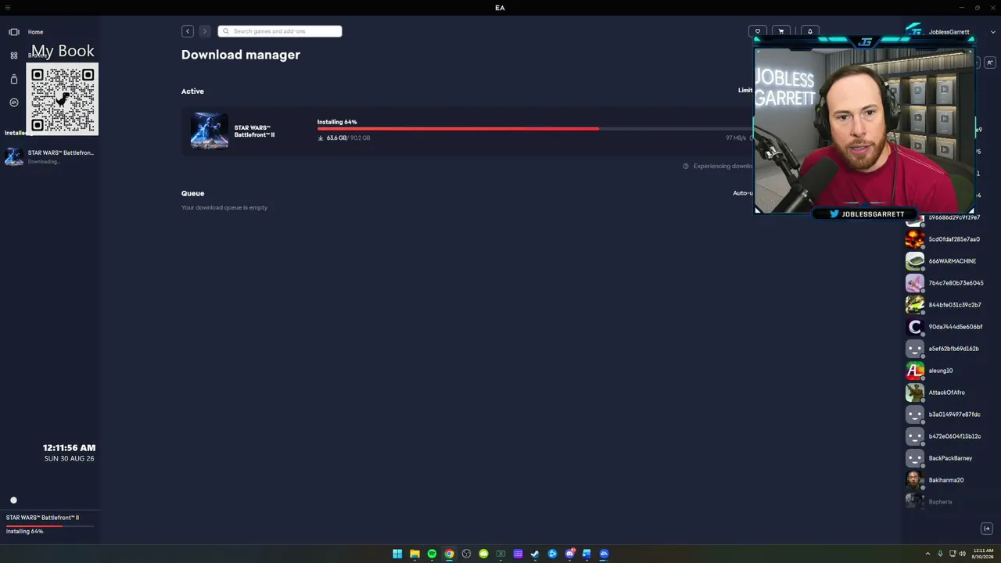The image size is (1001, 563).
Task: Expand the JoblessGarrett account dropdown
Action: point(993,32)
